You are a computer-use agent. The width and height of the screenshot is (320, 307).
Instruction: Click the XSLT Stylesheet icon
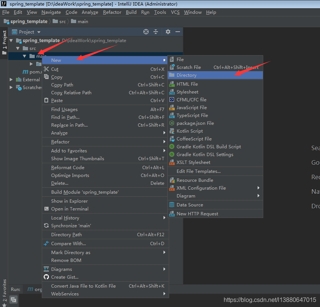click(x=172, y=162)
